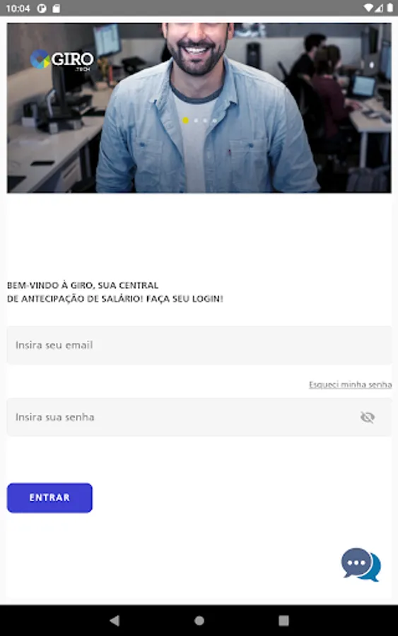Tap the circular notification icon beside clock
Screen dimensions: 398x636
tap(42, 8)
